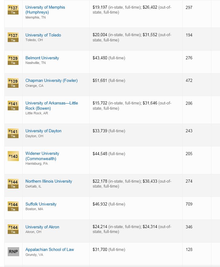Open the Suffolk University link
Image resolution: width=220 pixels, height=267 pixels.
41,204
